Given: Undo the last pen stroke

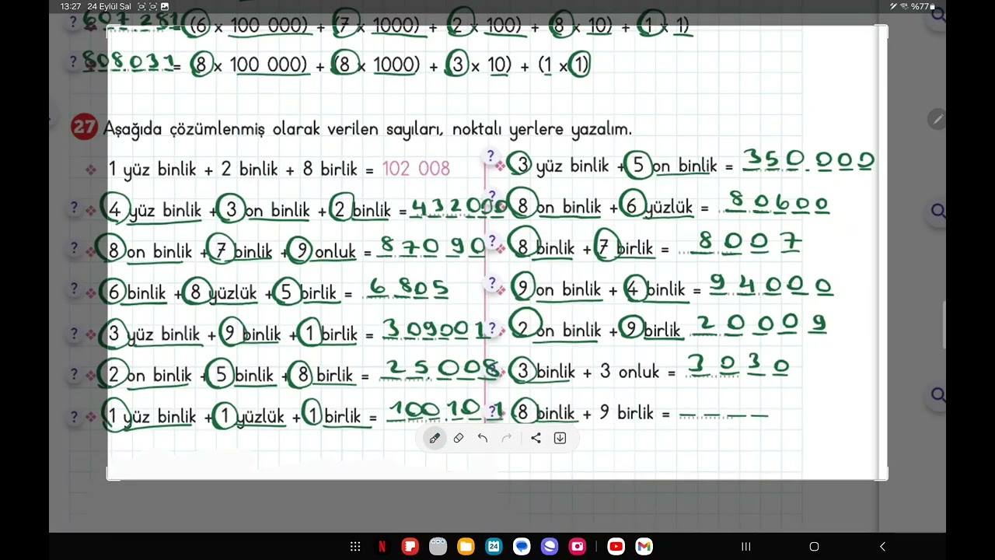Looking at the screenshot, I should (483, 438).
